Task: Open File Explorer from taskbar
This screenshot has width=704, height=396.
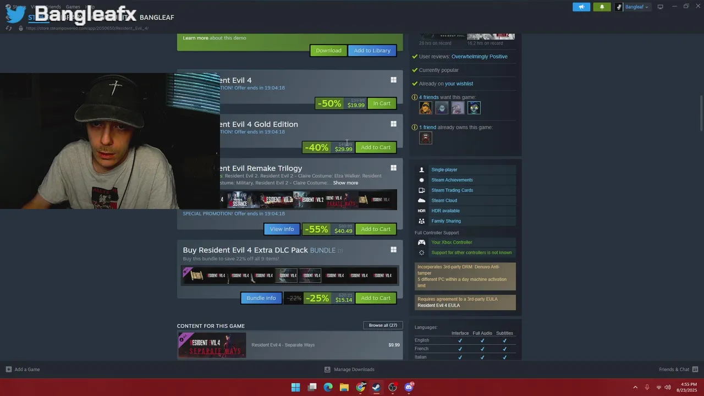Action: 344,387
